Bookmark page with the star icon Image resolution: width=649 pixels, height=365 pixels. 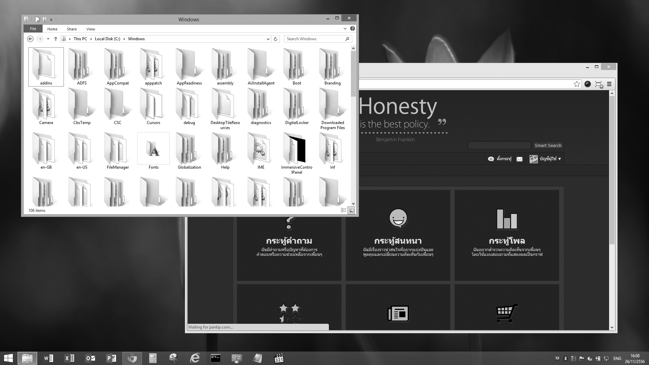pyautogui.click(x=577, y=84)
